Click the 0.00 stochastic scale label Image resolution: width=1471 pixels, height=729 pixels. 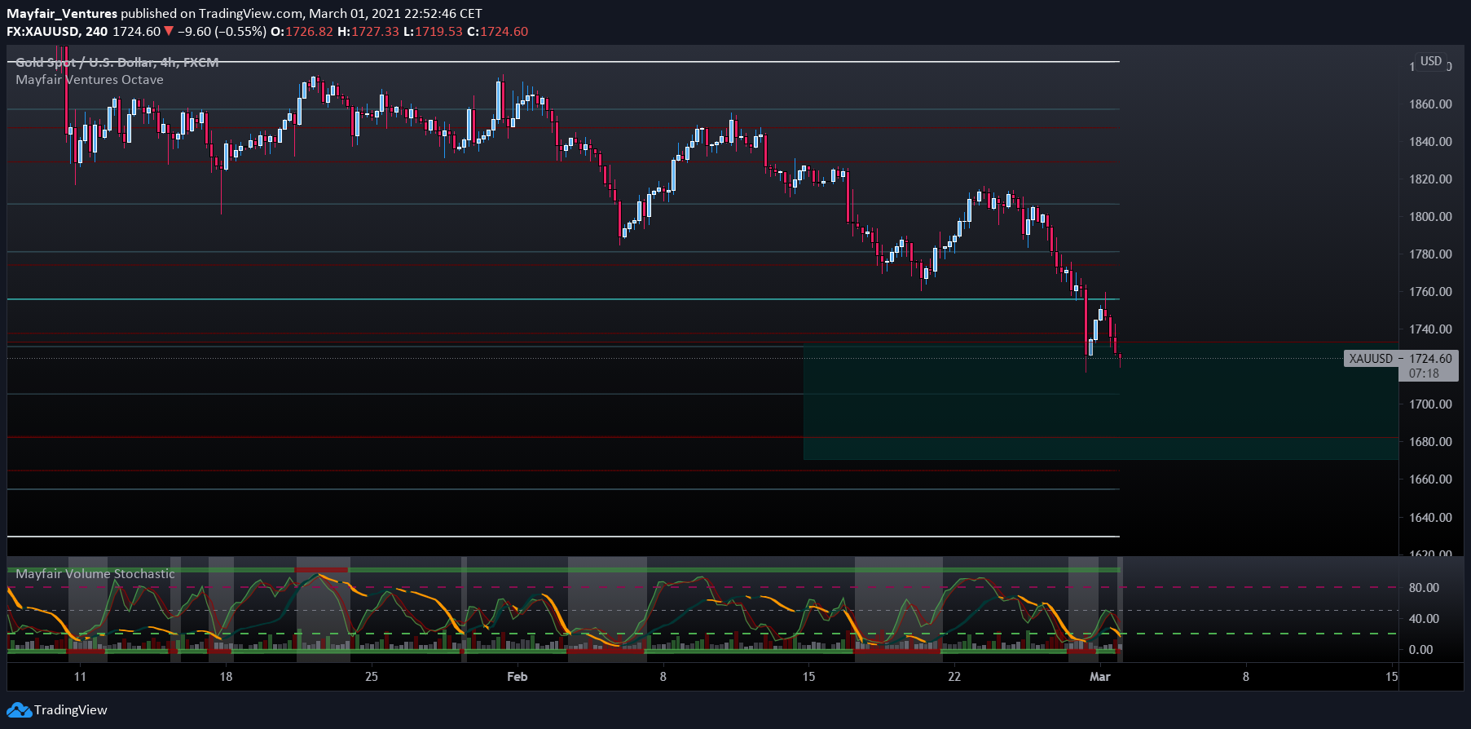pyautogui.click(x=1421, y=650)
